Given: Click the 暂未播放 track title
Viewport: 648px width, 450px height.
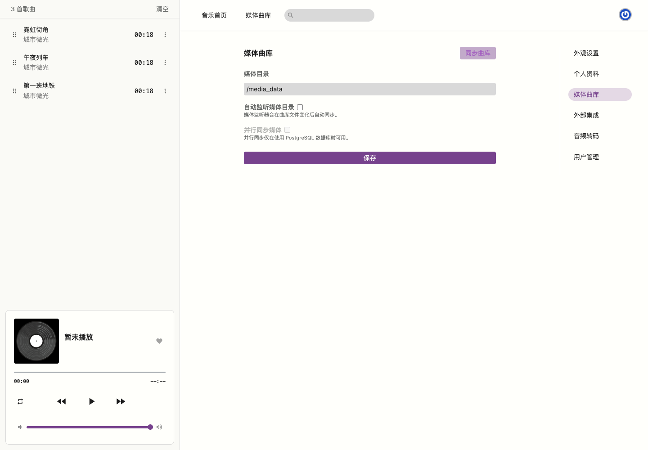Looking at the screenshot, I should [x=79, y=337].
